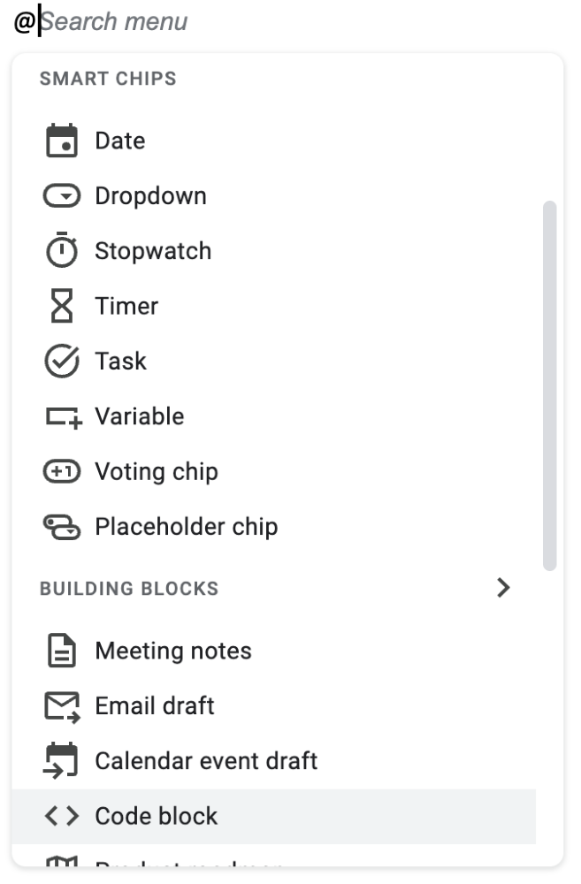This screenshot has width=581, height=884.
Task: Click the Placeholder chip icon
Action: coord(62,528)
